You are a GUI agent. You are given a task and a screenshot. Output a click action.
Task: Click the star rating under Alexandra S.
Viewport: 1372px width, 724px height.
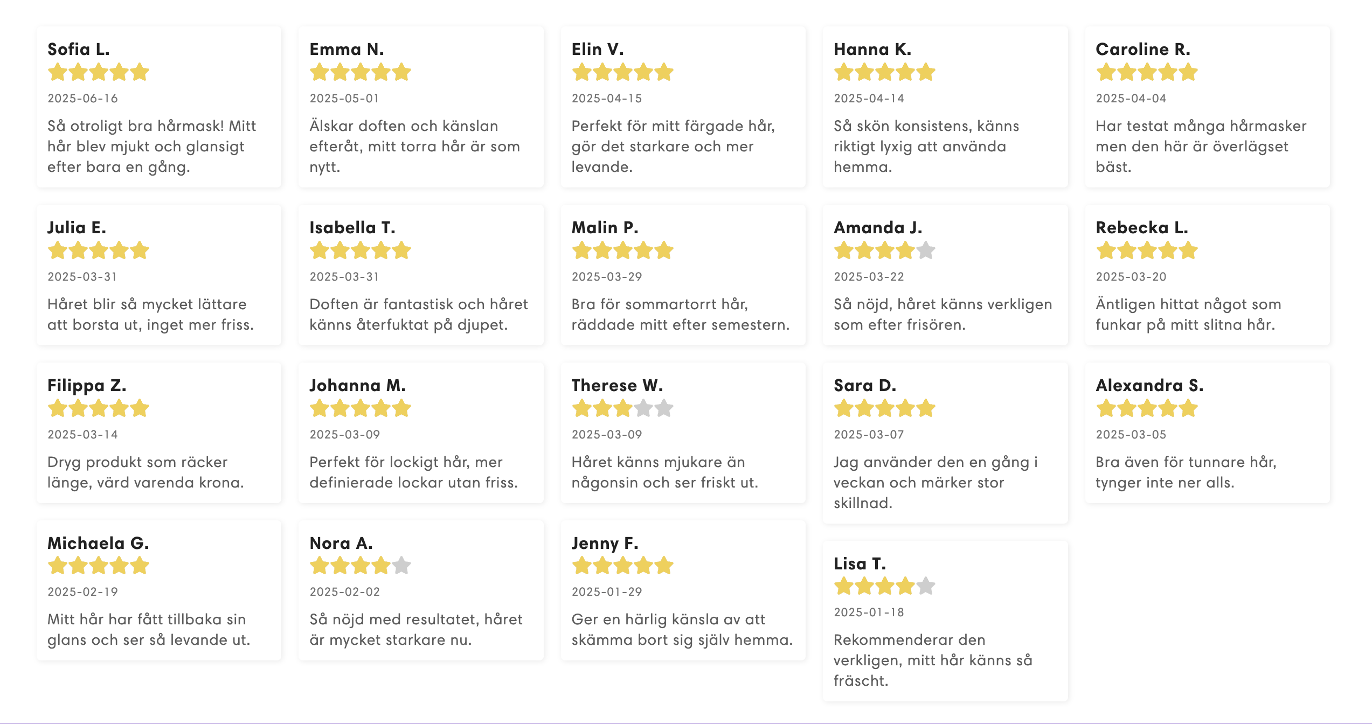(x=1147, y=408)
